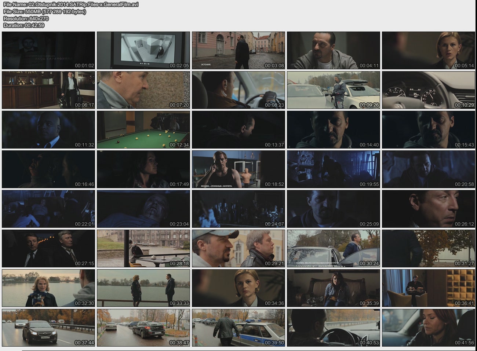Image resolution: width=477 pixels, height=351 pixels.
Task: Click the couple at lakeside railing frame 00:33:33
Action: tap(143, 288)
